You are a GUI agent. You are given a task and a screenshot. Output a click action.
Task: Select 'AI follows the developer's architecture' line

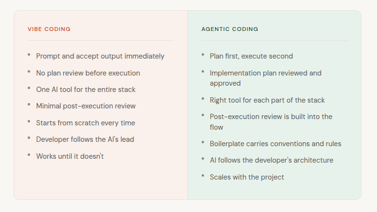[x=272, y=160]
